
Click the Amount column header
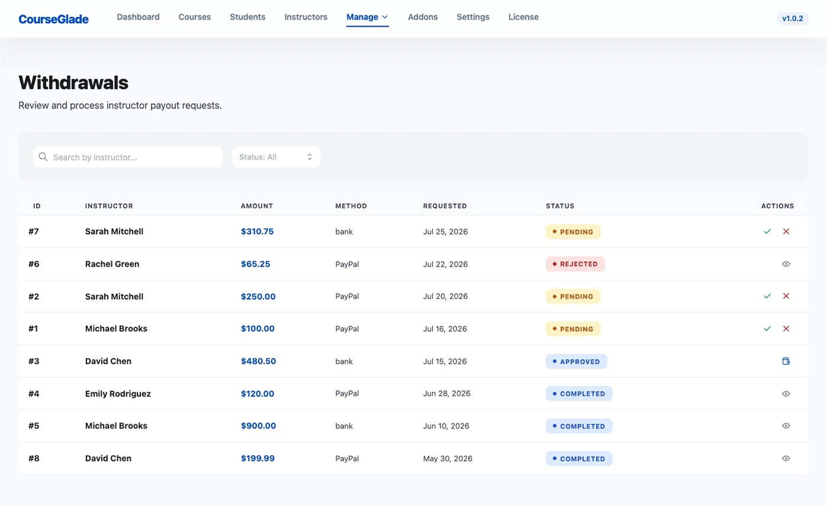pos(257,206)
